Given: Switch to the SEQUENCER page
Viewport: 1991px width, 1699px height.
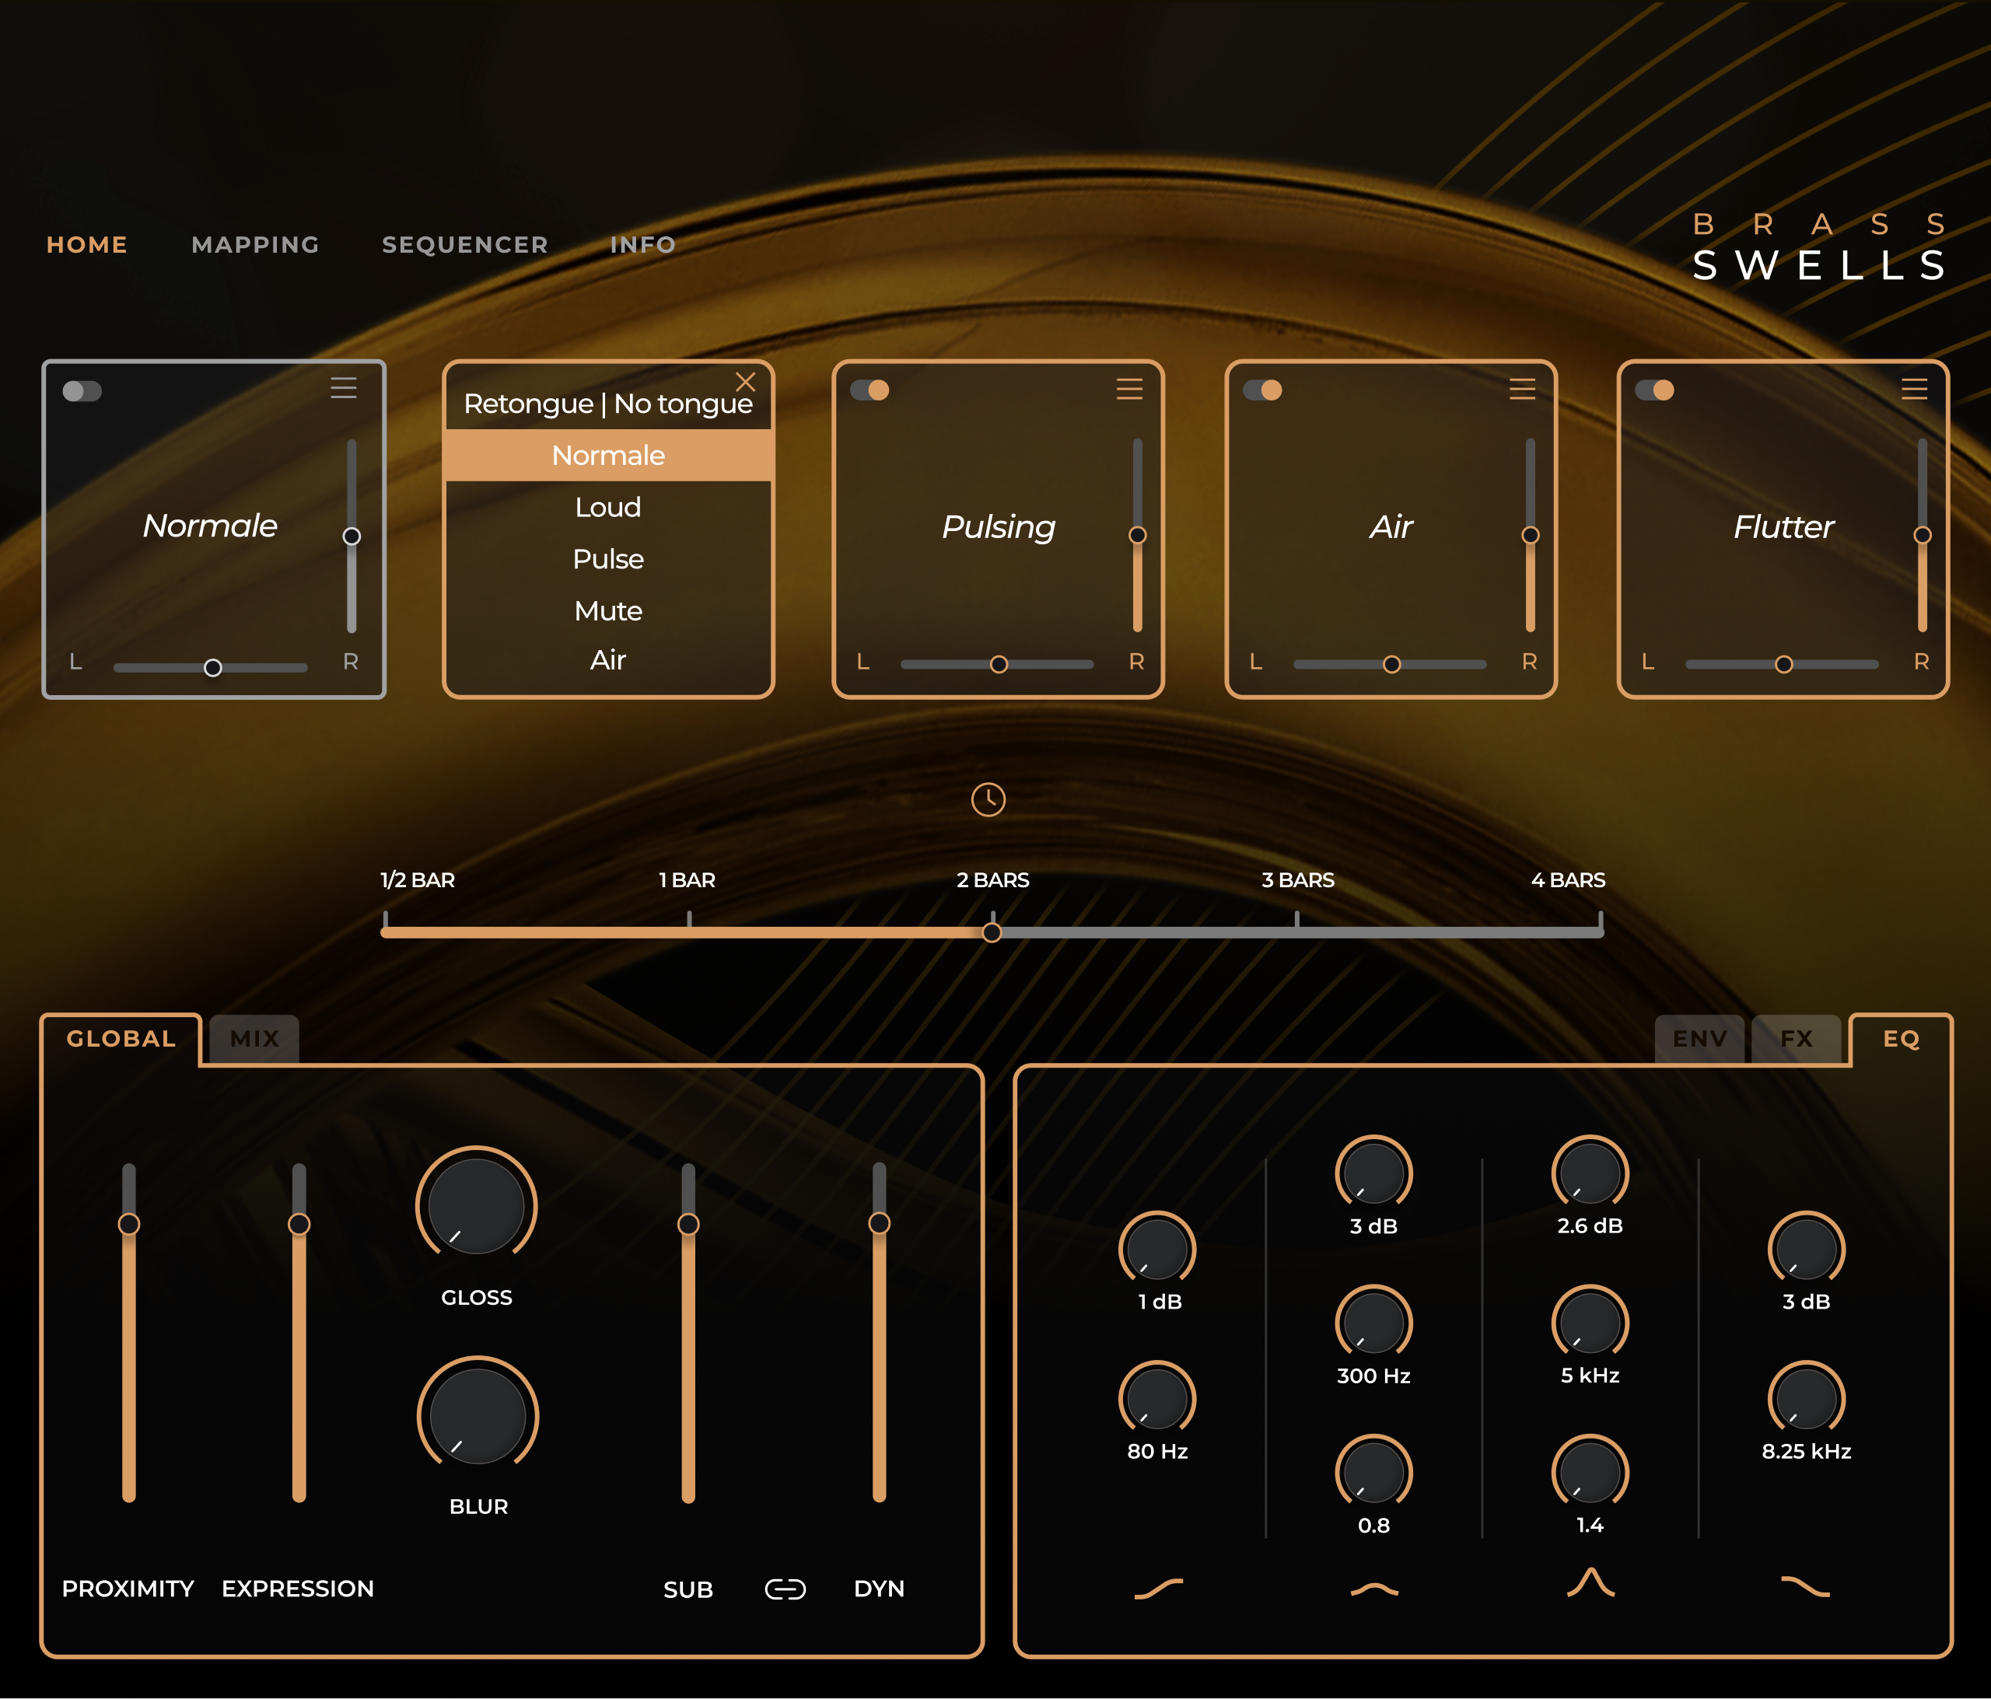Looking at the screenshot, I should coord(465,245).
